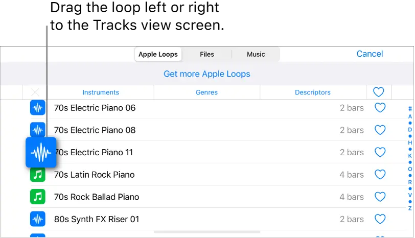Click the waveform icon beside 70s Electric Piano 08
This screenshot has height=238, width=415.
pos(38,130)
